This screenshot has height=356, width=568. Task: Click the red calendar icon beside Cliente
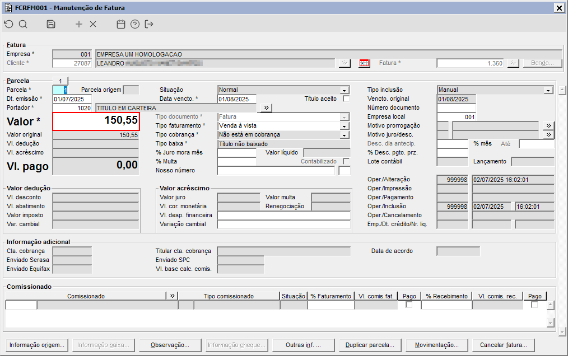pos(364,63)
